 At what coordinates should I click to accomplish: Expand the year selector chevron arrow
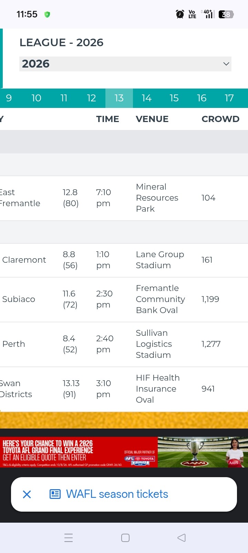[226, 64]
